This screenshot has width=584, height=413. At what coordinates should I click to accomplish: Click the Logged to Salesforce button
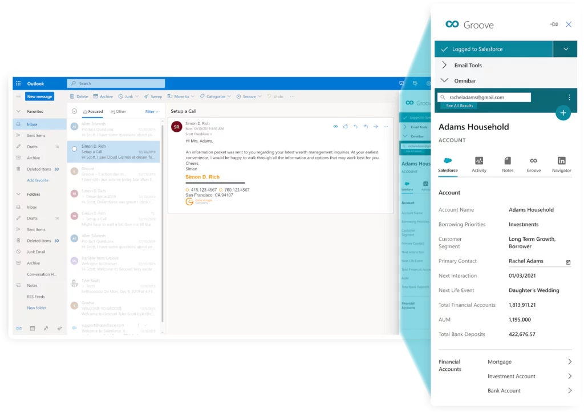pyautogui.click(x=493, y=49)
